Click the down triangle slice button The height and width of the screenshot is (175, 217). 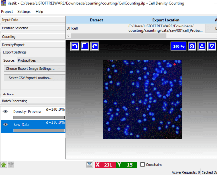[x=212, y=46]
